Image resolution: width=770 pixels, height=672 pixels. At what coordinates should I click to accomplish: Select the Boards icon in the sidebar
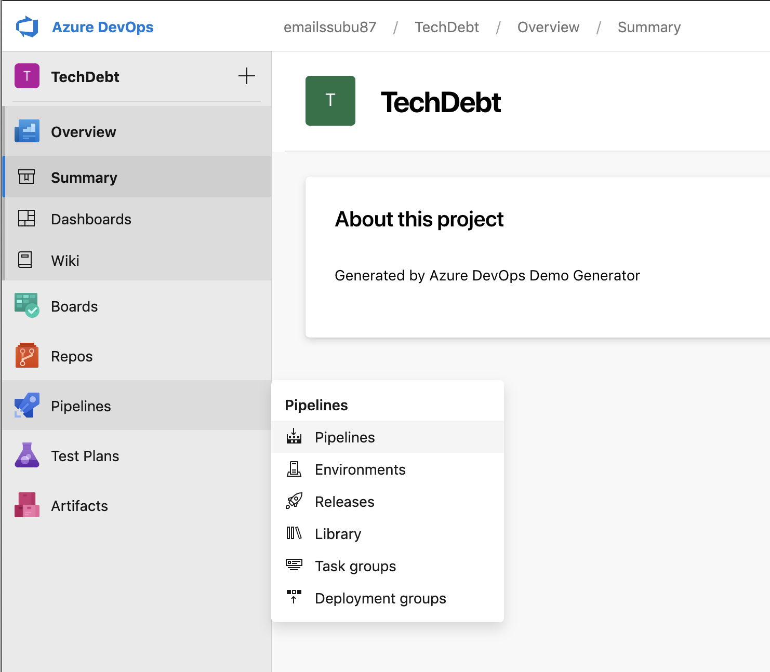point(26,305)
